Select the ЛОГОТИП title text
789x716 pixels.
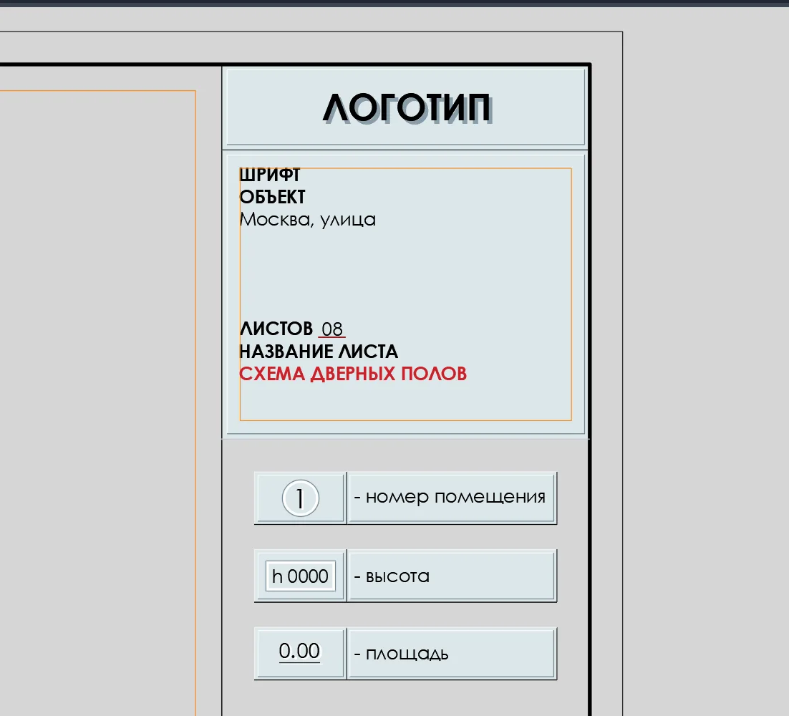click(407, 108)
